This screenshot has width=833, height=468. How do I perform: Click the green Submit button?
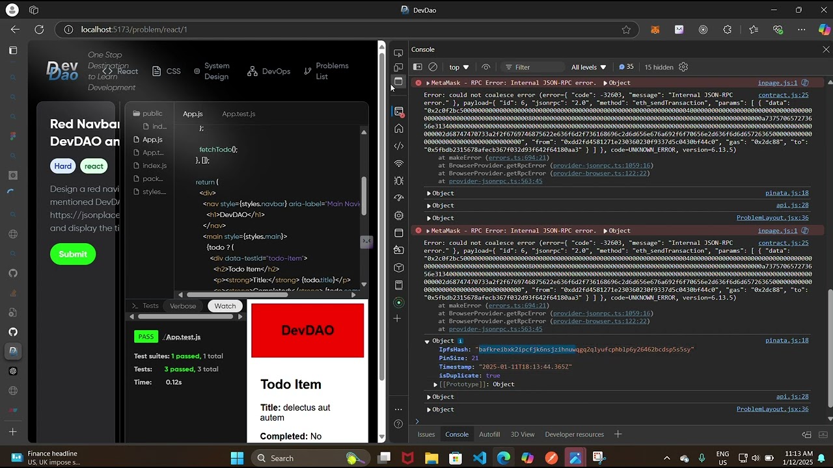point(73,254)
